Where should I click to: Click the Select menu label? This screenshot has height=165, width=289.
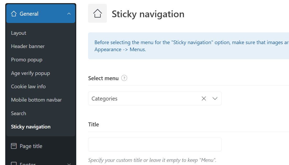[103, 78]
